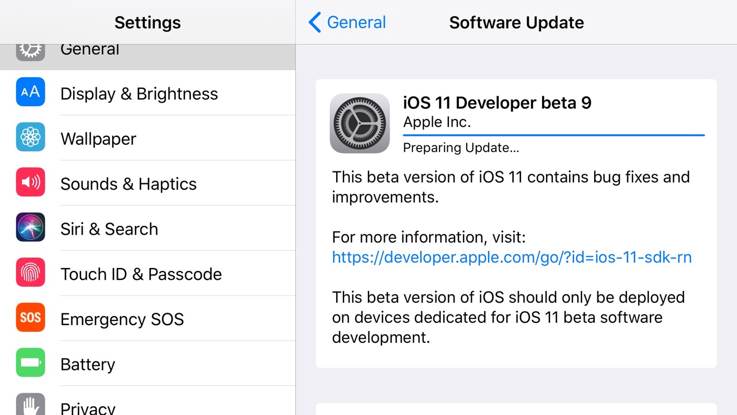
Task: Click the update progress bar
Action: pos(554,135)
